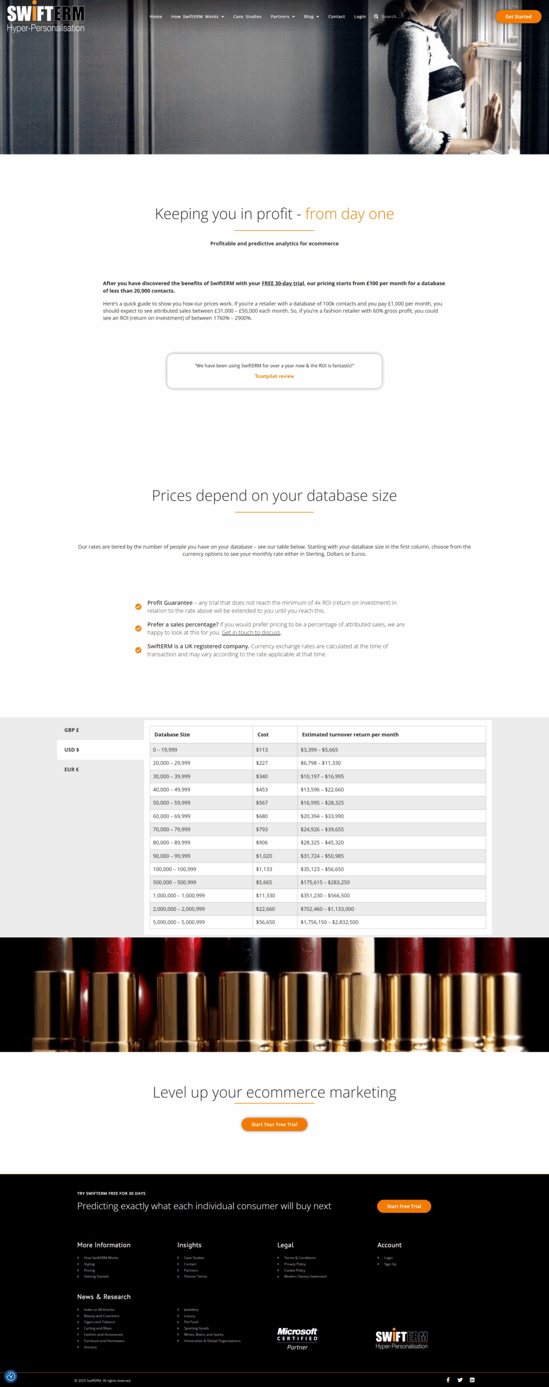Image resolution: width=549 pixels, height=1387 pixels.
Task: Click the '$10,197 – $16,995' turnover cell
Action: [x=392, y=776]
